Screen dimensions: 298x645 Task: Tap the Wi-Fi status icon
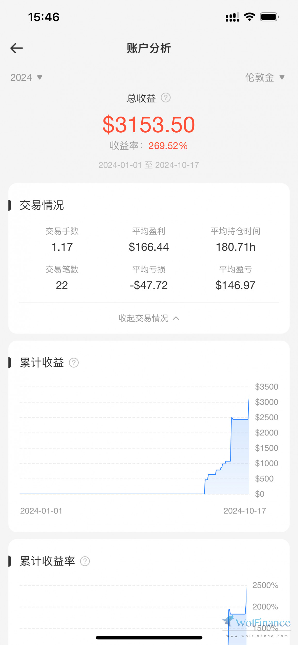(249, 17)
